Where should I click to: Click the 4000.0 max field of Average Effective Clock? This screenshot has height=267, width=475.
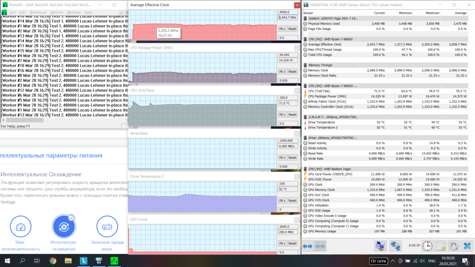click(288, 12)
